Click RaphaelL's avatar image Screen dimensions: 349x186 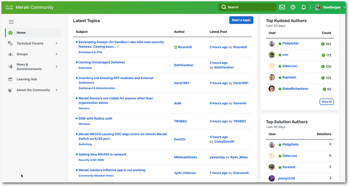click(x=271, y=77)
